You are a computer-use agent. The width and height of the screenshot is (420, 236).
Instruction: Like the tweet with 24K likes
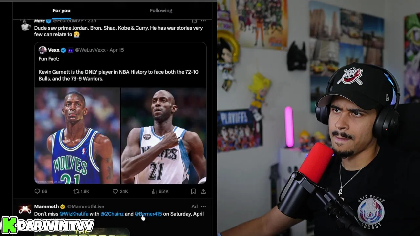[120, 191]
